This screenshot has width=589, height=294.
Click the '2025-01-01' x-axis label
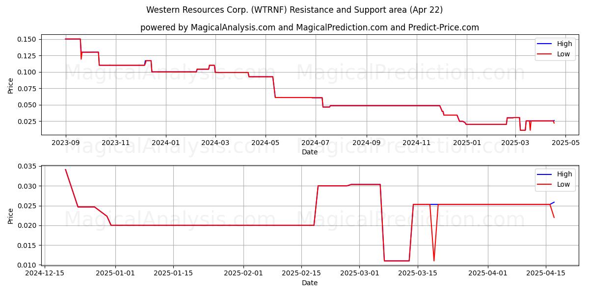[115, 273]
